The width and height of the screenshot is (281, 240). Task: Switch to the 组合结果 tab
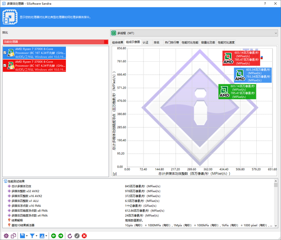117,42
